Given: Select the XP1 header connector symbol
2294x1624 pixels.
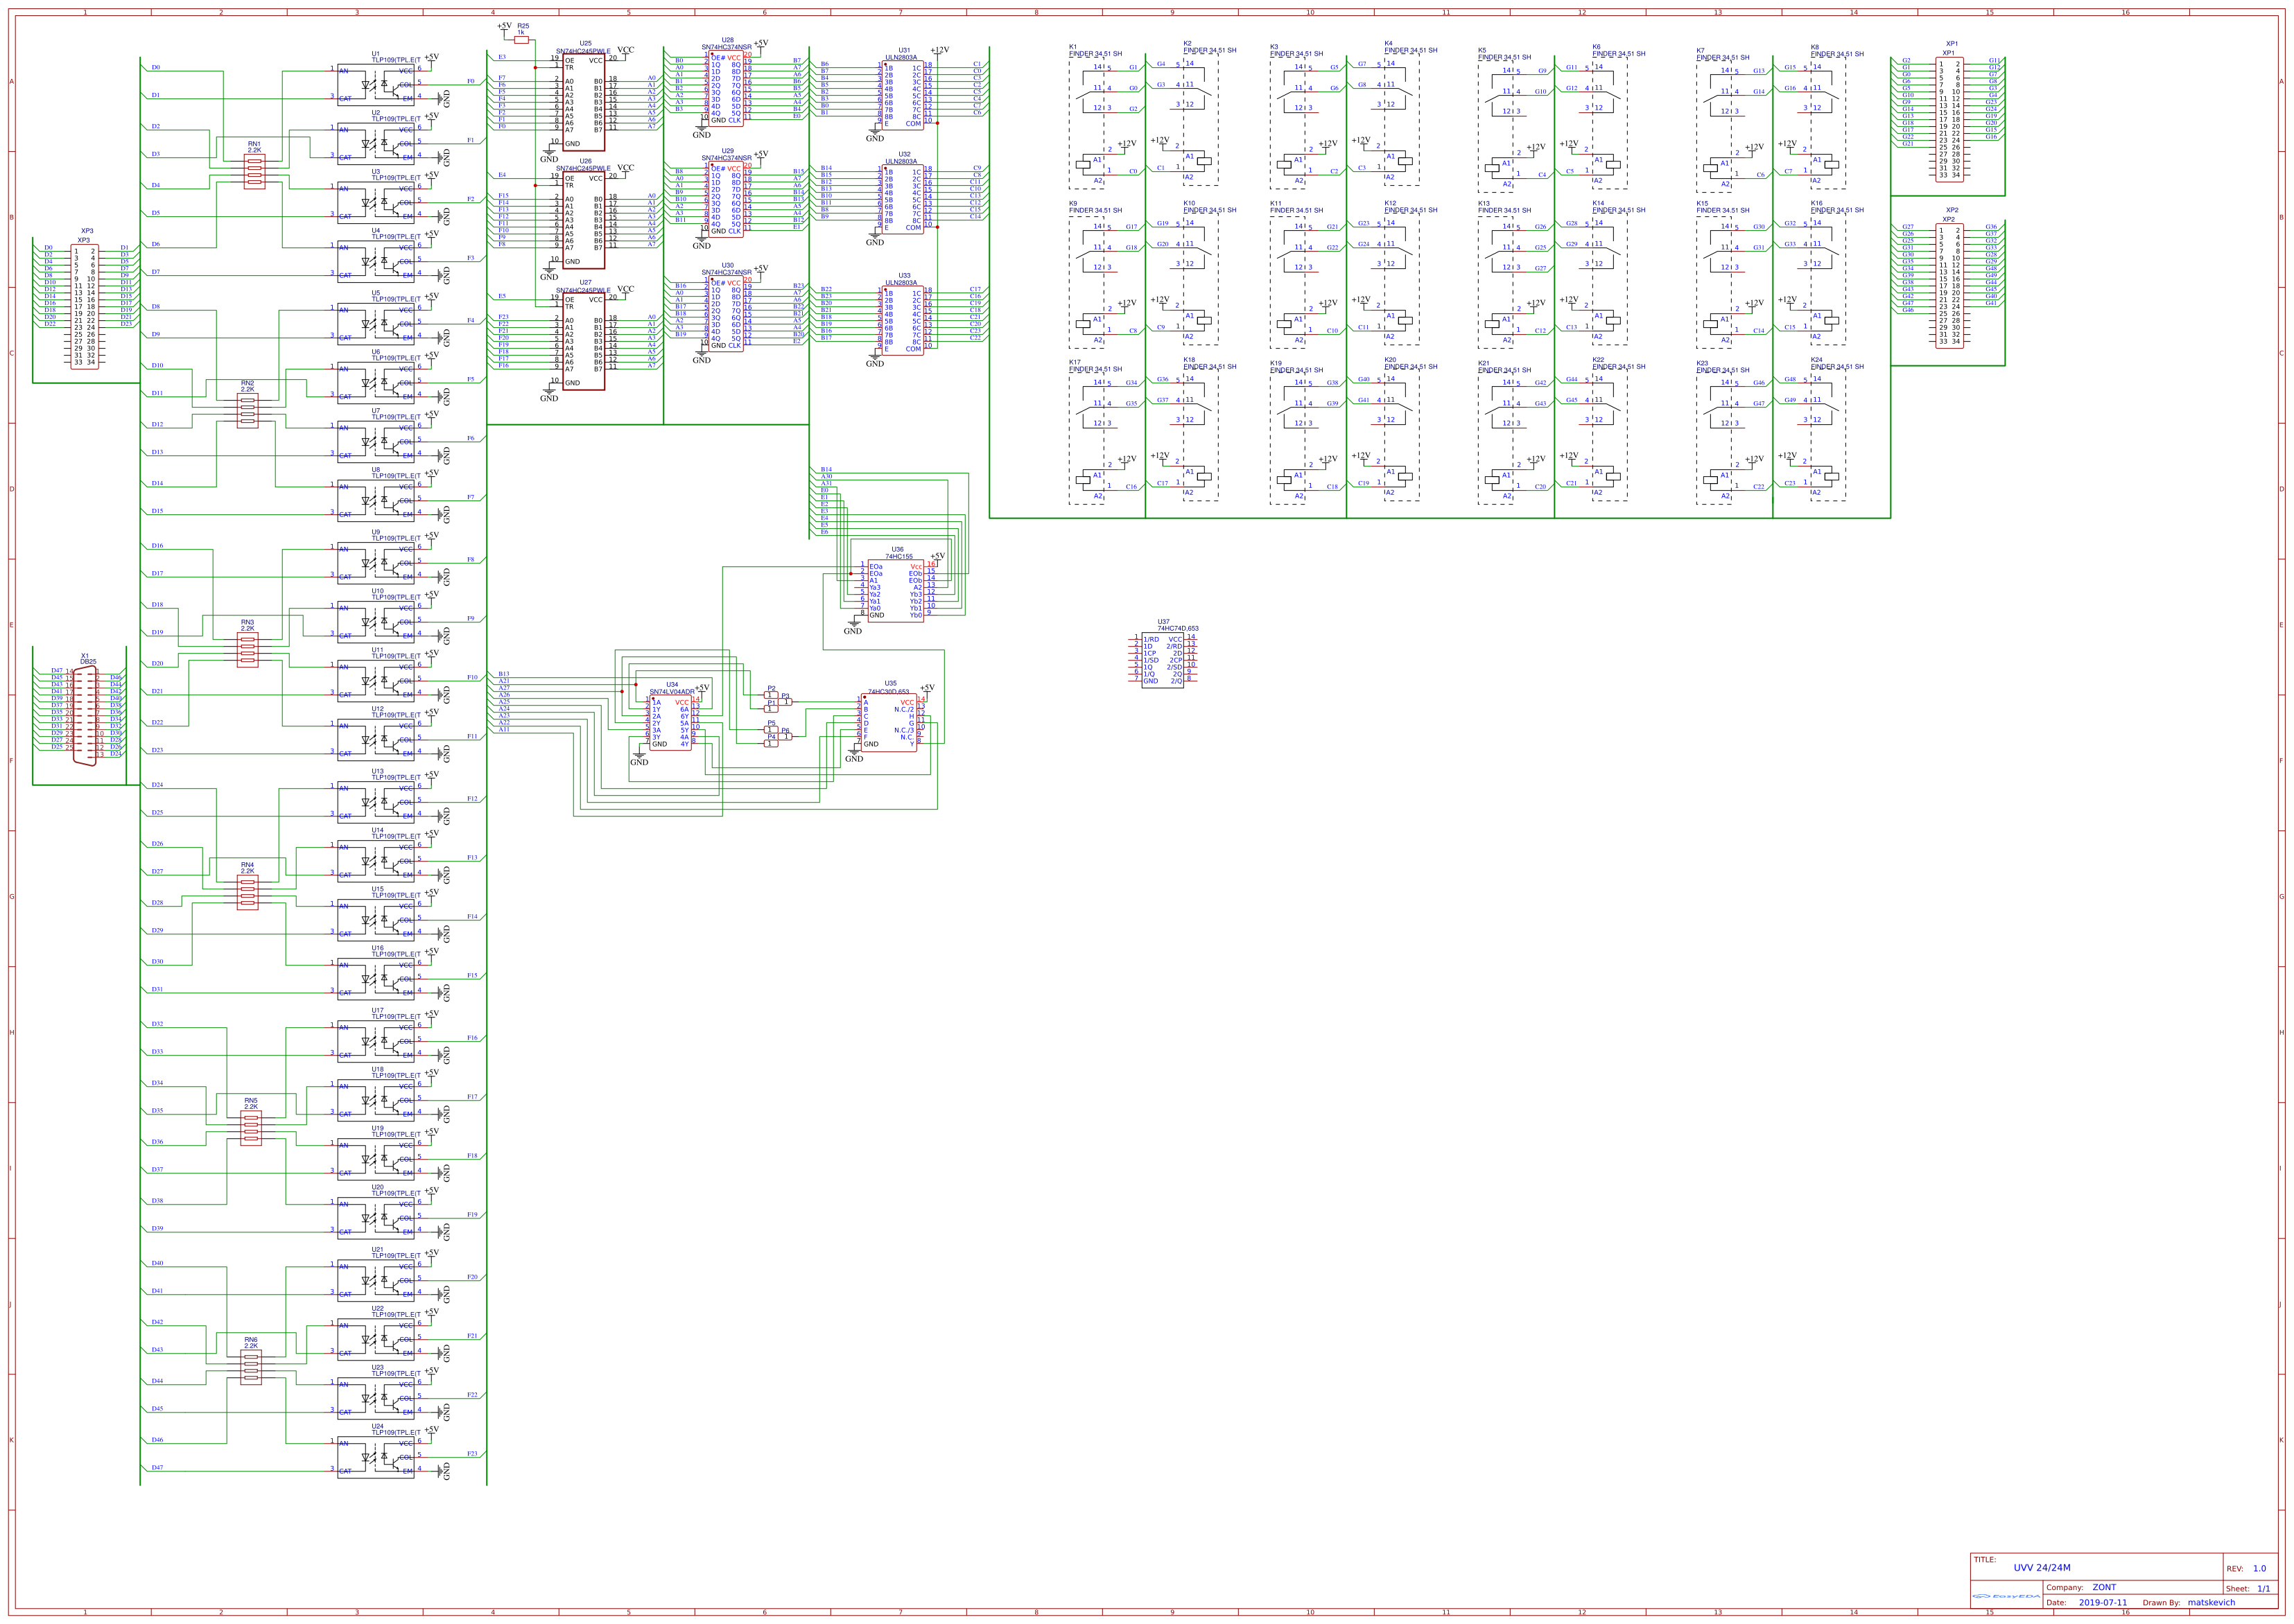Looking at the screenshot, I should (x=1949, y=120).
